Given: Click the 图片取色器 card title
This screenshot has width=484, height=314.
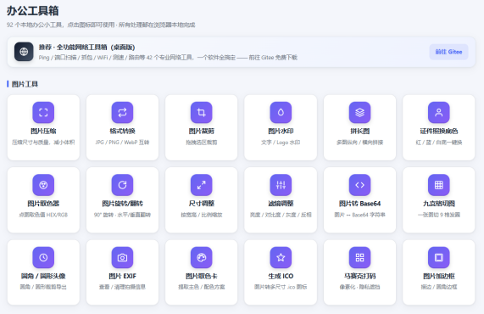Looking at the screenshot, I should 43,204.
